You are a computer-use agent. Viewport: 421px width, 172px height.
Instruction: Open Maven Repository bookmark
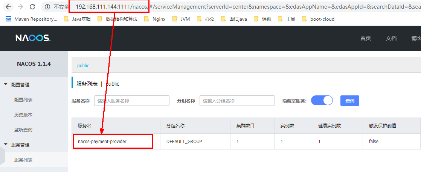[x=31, y=19]
